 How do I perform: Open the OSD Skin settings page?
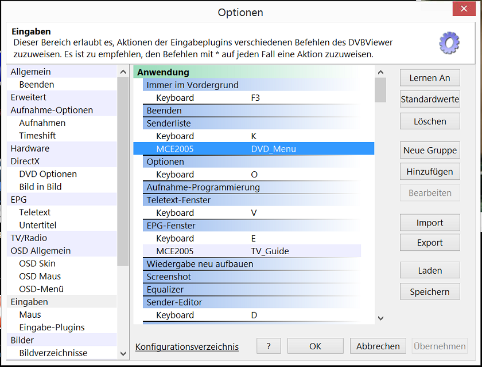[37, 263]
